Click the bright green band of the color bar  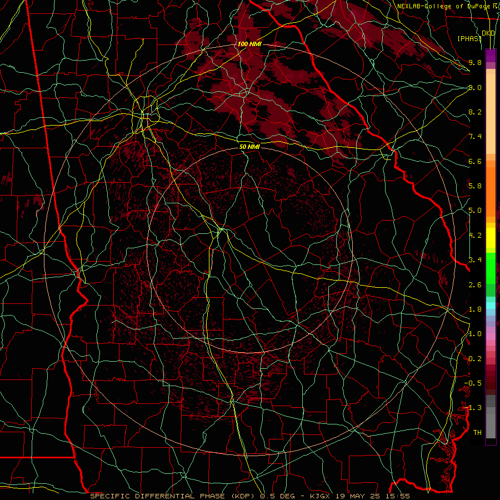click(x=491, y=268)
